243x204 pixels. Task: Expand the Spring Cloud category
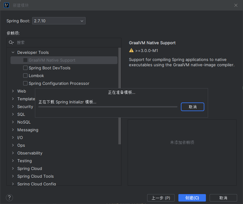tap(13, 168)
